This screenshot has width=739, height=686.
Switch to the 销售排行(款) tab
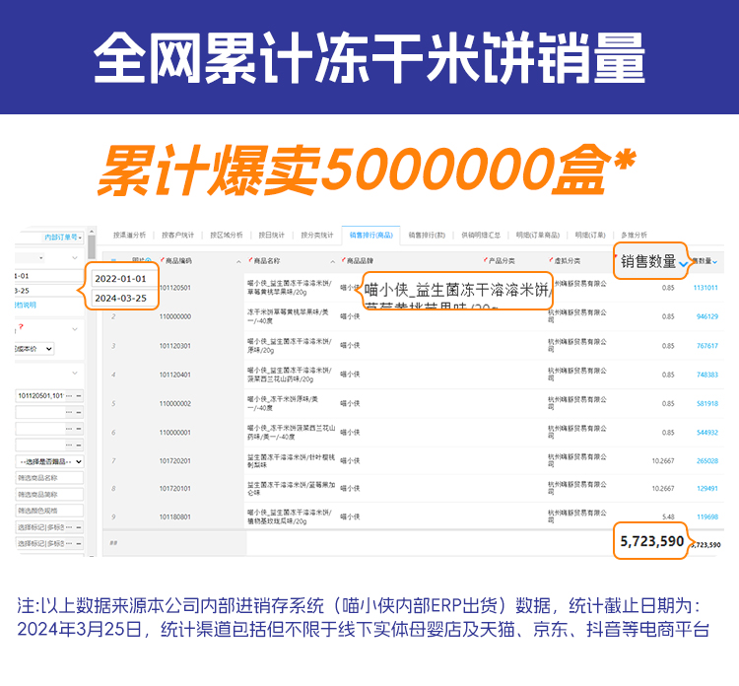pyautogui.click(x=427, y=235)
